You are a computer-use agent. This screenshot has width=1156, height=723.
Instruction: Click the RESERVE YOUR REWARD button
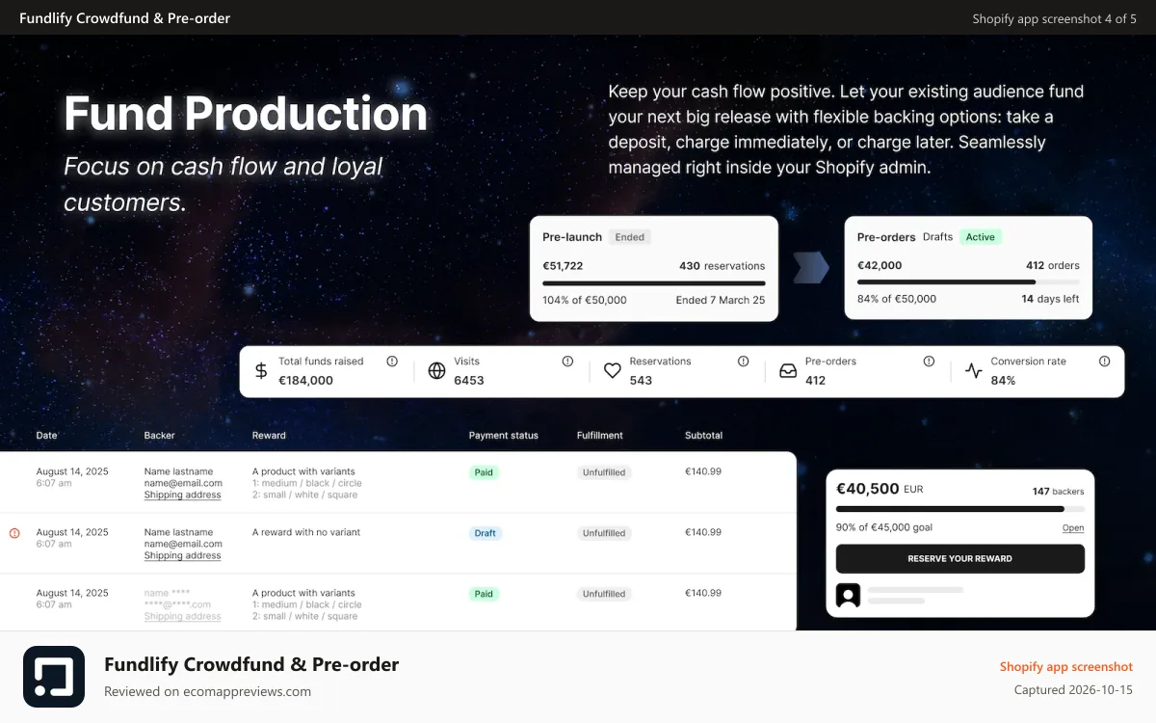pyautogui.click(x=959, y=559)
